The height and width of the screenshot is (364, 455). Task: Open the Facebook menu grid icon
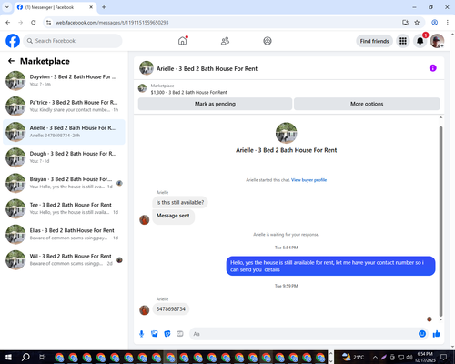coord(403,41)
